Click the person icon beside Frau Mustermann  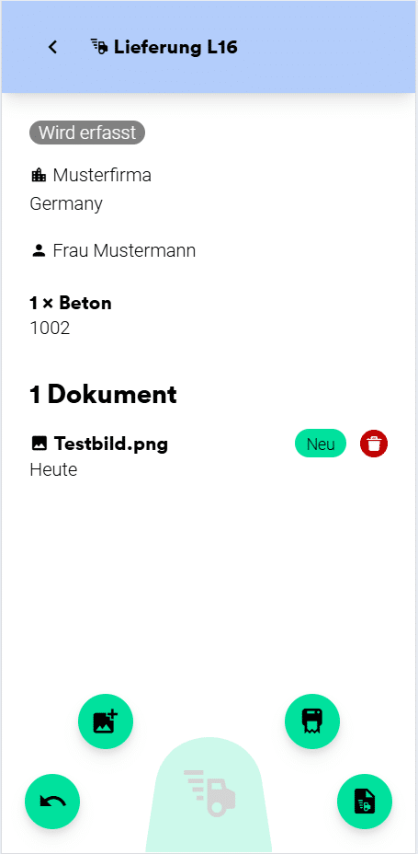pos(38,251)
